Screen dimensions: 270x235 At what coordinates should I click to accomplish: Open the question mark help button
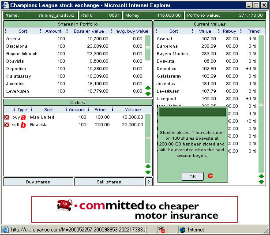coord(148,182)
